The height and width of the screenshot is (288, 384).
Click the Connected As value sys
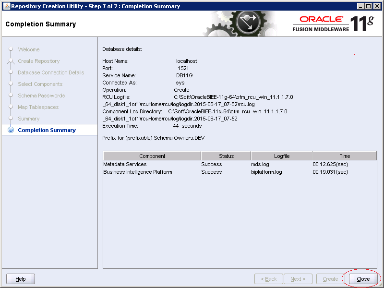(x=180, y=83)
